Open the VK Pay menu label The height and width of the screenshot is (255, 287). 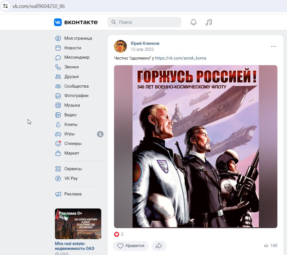point(71,178)
